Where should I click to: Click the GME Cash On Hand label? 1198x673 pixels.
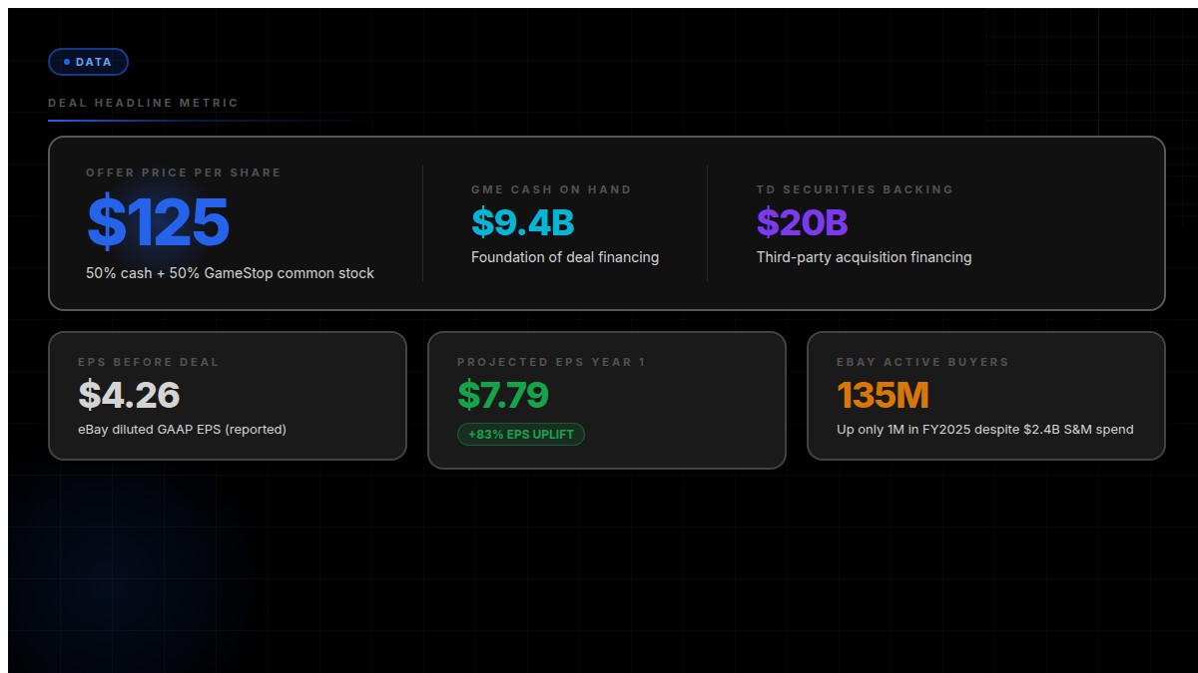[551, 189]
